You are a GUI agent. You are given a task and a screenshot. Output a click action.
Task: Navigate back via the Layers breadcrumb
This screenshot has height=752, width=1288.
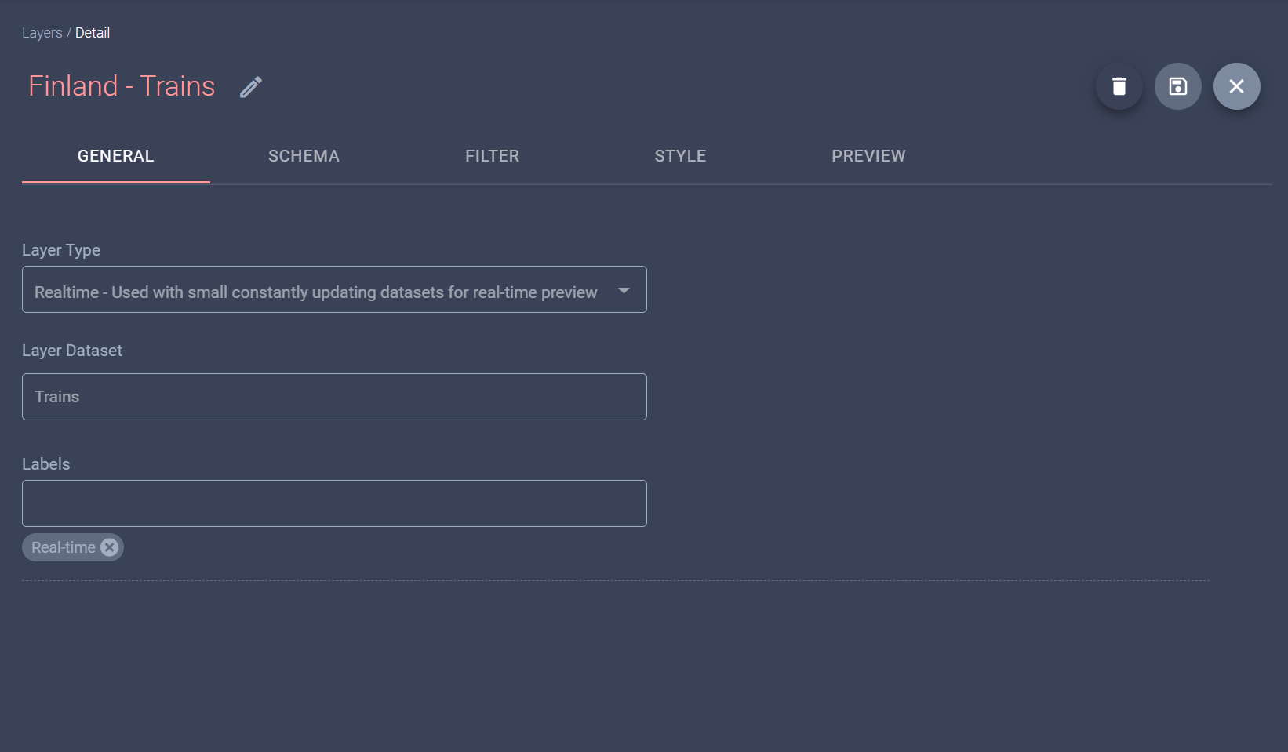42,33
